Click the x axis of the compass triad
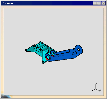Screen dimensions: 107x99 [x=94, y=90]
